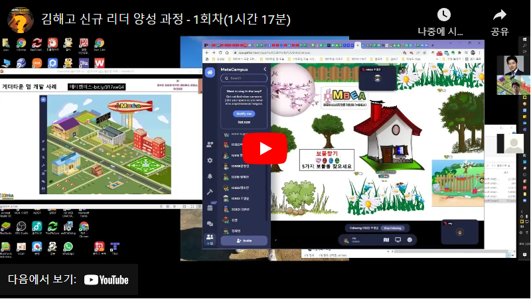Open Chrome three-dot menu

point(479,53)
